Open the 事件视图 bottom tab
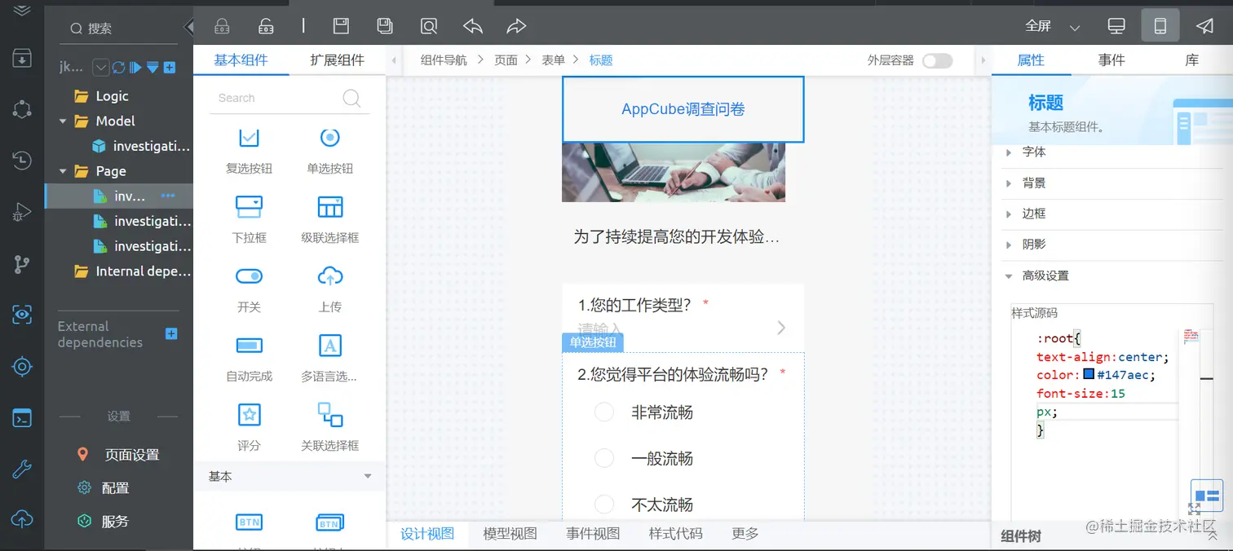This screenshot has height=551, width=1233. (593, 534)
